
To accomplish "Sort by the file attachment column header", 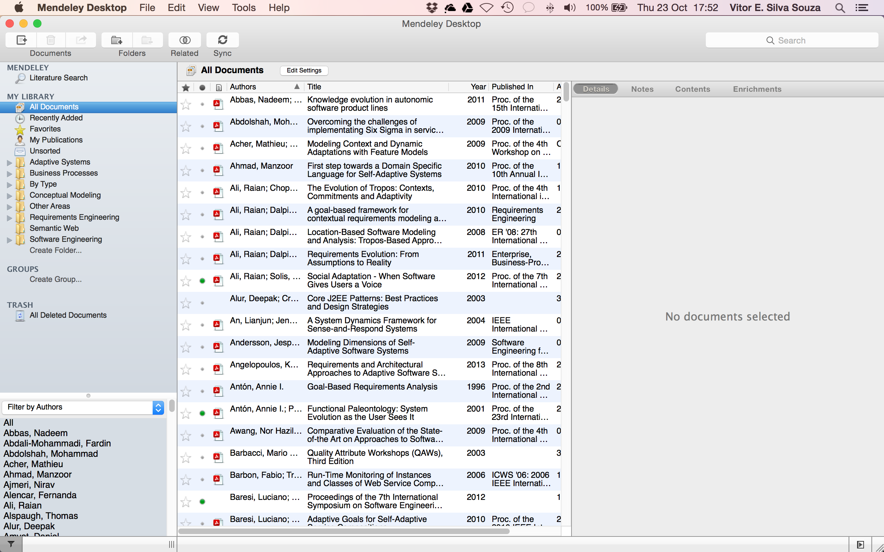I will [219, 87].
